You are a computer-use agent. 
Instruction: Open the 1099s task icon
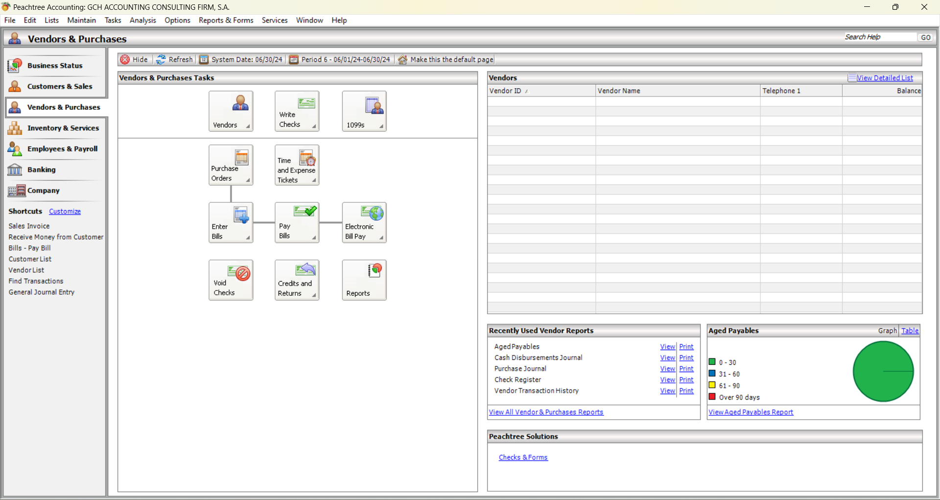[364, 111]
